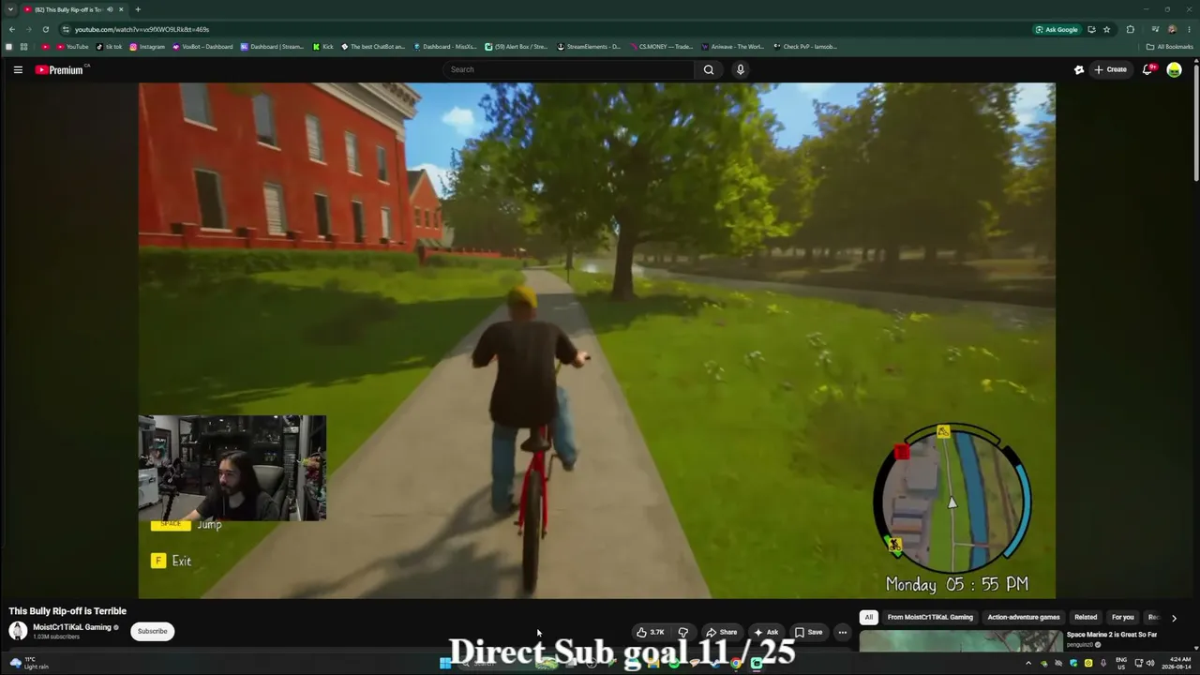Open more actions ellipsis under the video

[842, 632]
